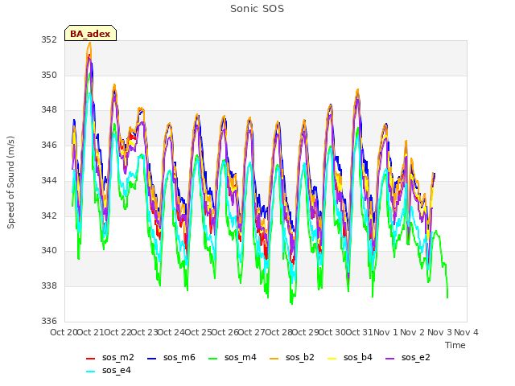Click the 340 y-axis tick label
This screenshot has width=515, height=386.
(49, 250)
